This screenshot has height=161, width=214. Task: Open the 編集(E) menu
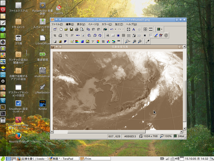pos(70,24)
